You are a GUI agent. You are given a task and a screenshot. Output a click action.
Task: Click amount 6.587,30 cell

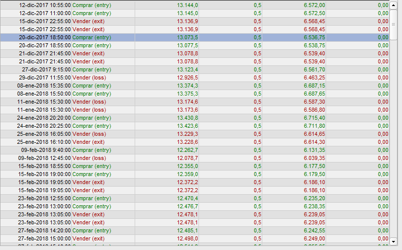click(x=315, y=102)
